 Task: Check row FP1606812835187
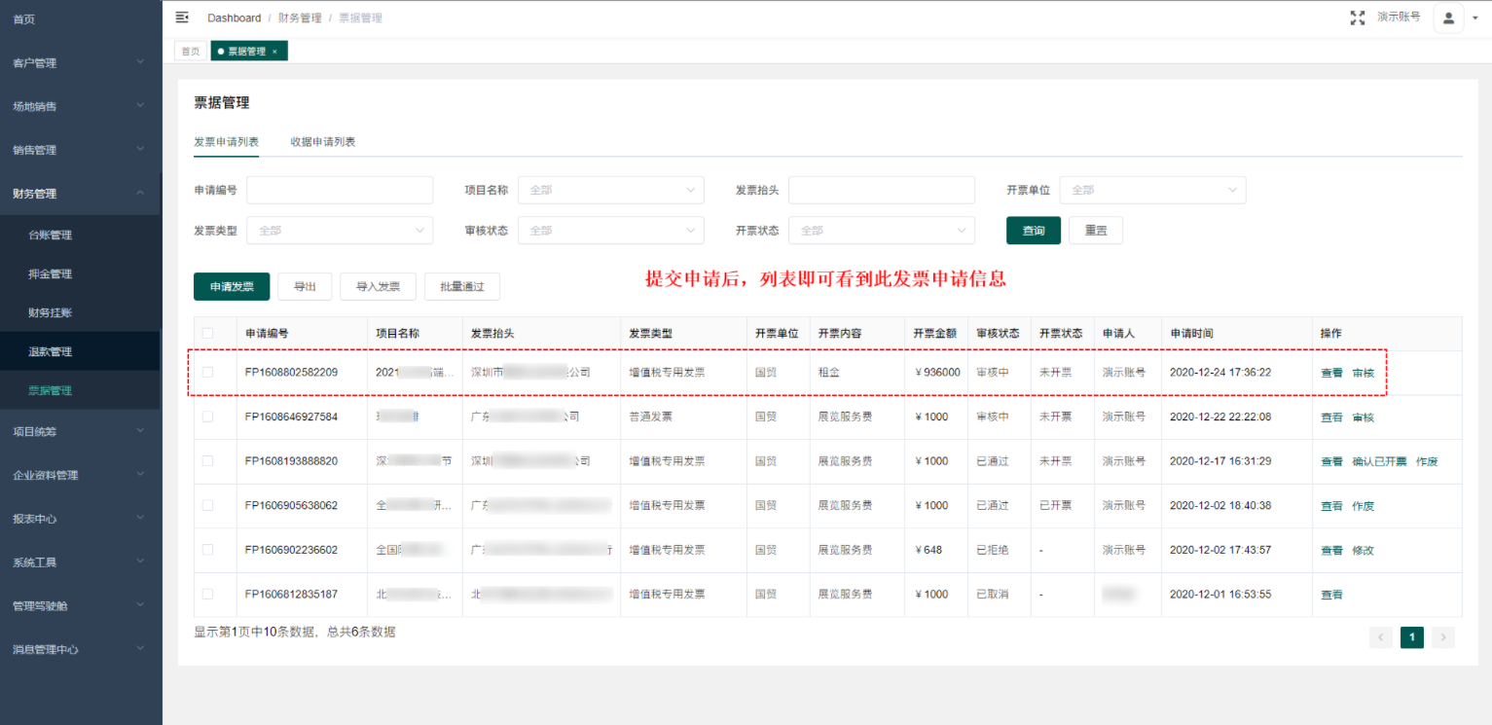coord(207,594)
